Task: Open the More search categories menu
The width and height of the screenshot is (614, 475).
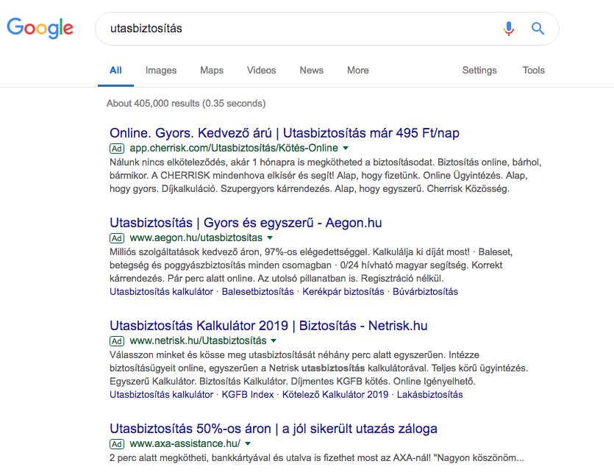Action: tap(358, 70)
